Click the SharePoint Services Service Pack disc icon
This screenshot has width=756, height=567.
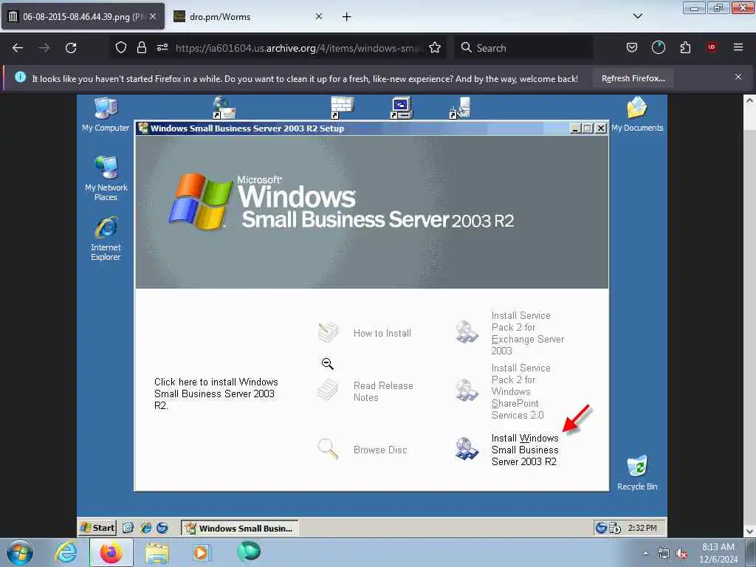click(x=467, y=390)
